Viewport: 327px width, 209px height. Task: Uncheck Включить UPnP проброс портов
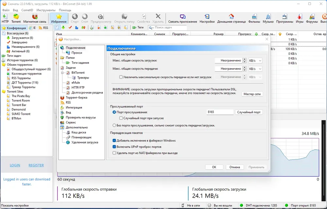click(x=114, y=147)
